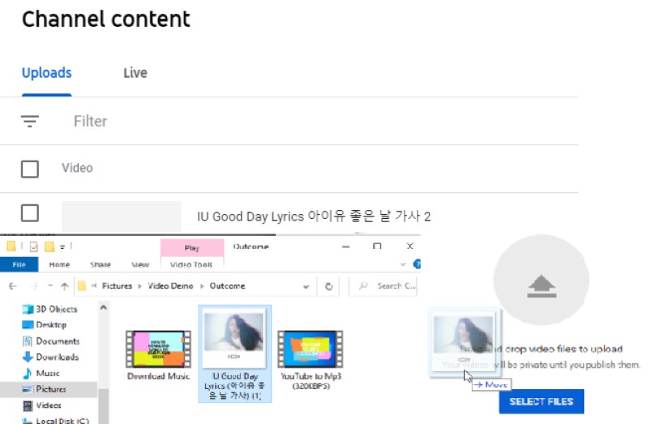Go back with the Explorer back arrow
The width and height of the screenshot is (649, 424).
coord(13,286)
